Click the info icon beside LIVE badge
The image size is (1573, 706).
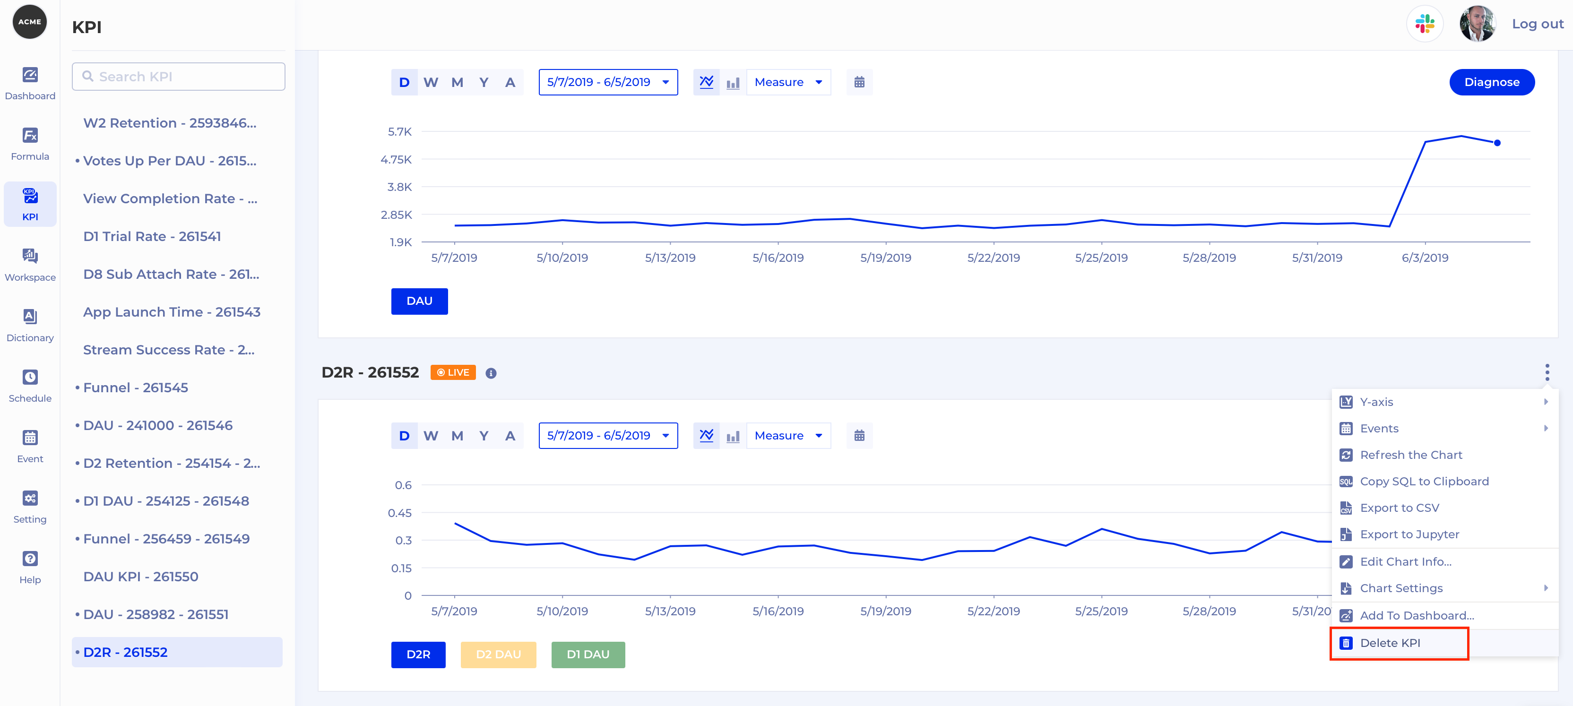point(491,373)
